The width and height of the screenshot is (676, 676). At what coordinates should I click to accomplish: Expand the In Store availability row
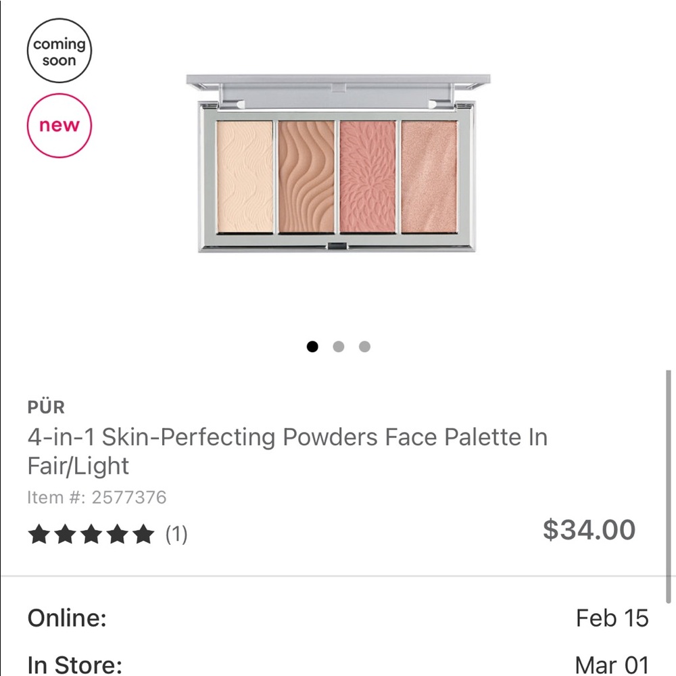point(338,665)
